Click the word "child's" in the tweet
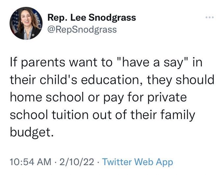 click(x=59, y=80)
